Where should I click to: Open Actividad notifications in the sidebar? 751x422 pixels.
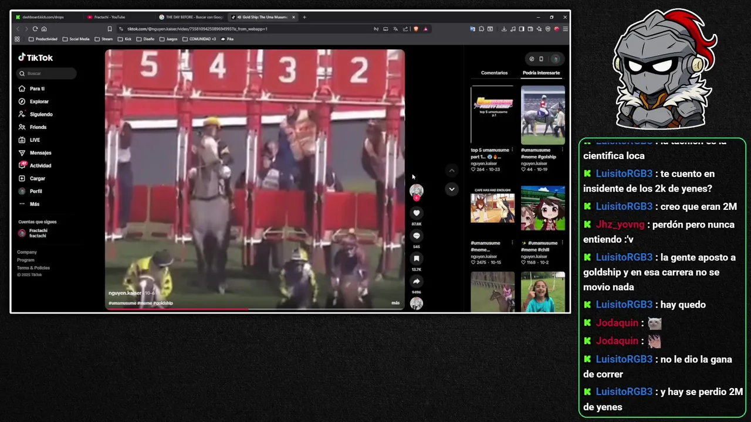click(40, 166)
